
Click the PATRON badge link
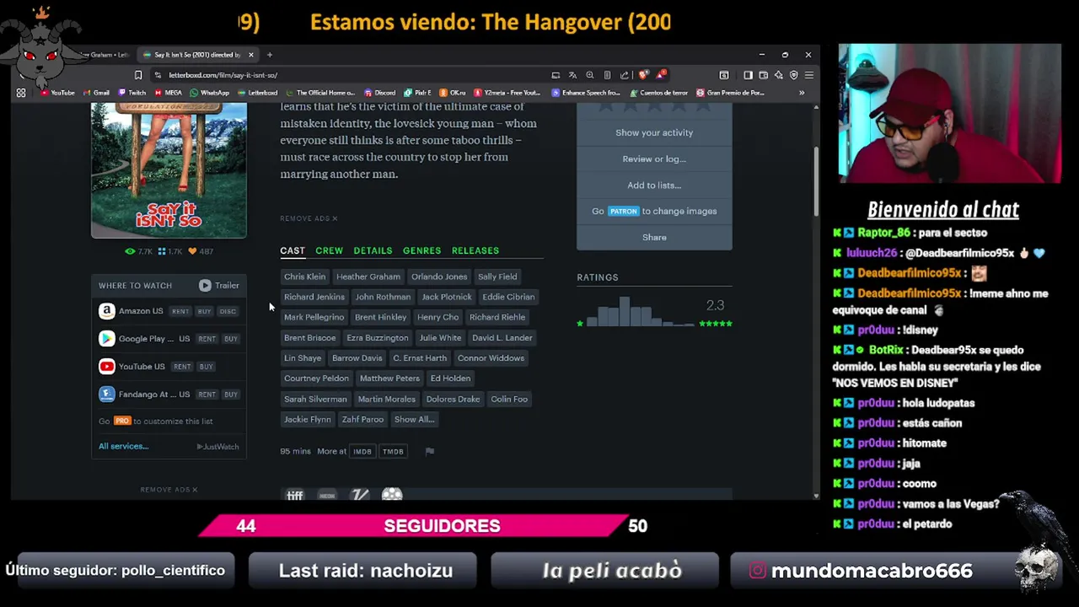(x=624, y=212)
